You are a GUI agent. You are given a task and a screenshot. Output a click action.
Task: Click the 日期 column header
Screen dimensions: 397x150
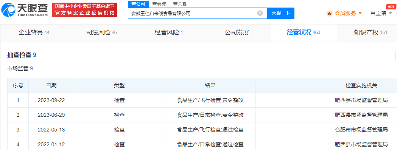point(51,85)
